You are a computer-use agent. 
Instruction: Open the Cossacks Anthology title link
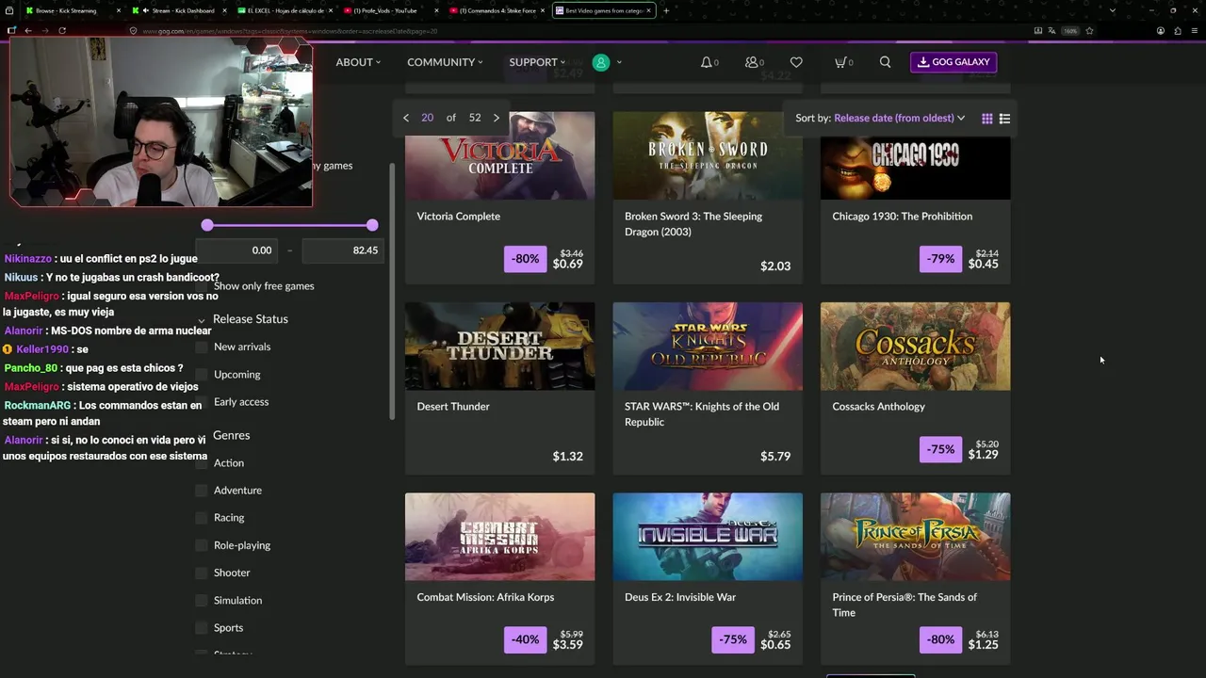879,407
